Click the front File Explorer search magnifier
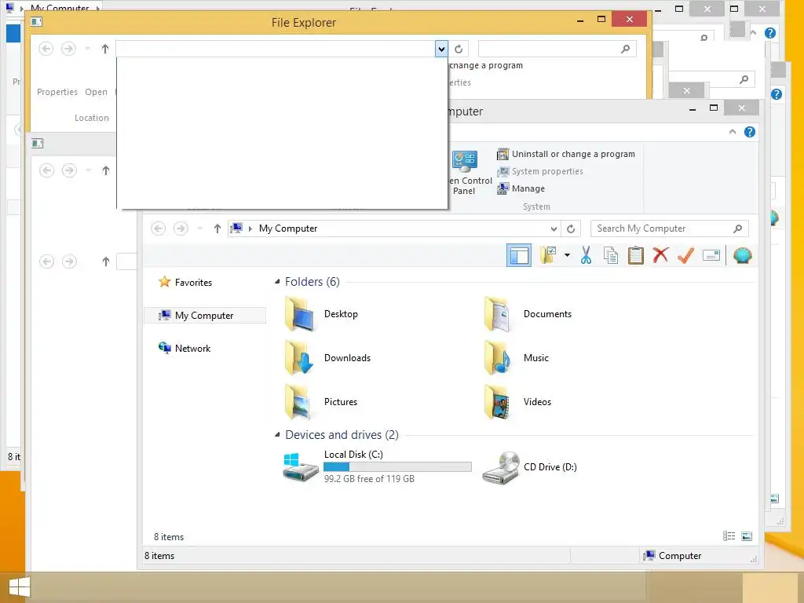 tap(625, 49)
